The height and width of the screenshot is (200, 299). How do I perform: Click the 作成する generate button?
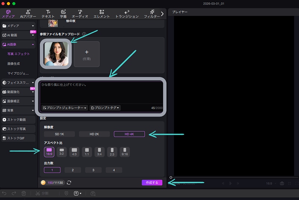point(152,183)
